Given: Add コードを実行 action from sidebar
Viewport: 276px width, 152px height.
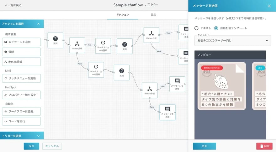Looking at the screenshot, I should coord(21,121).
